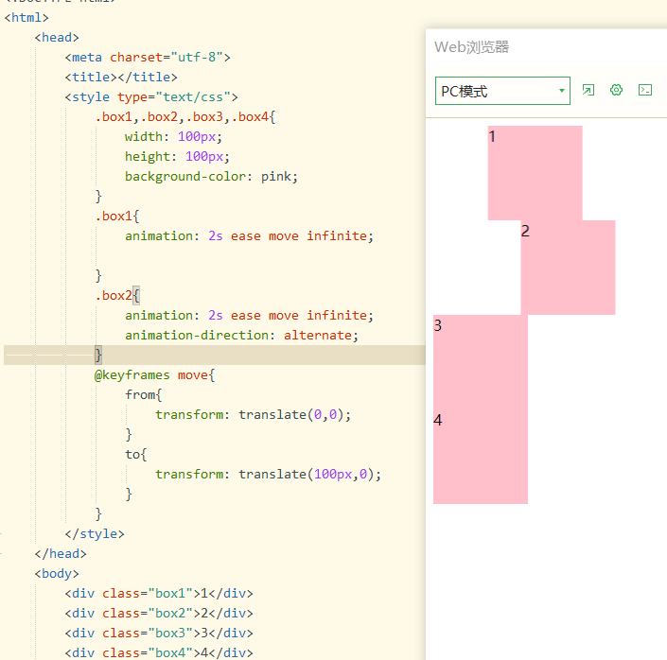
Task: Click the Web浏览器 panel title
Action: (471, 46)
